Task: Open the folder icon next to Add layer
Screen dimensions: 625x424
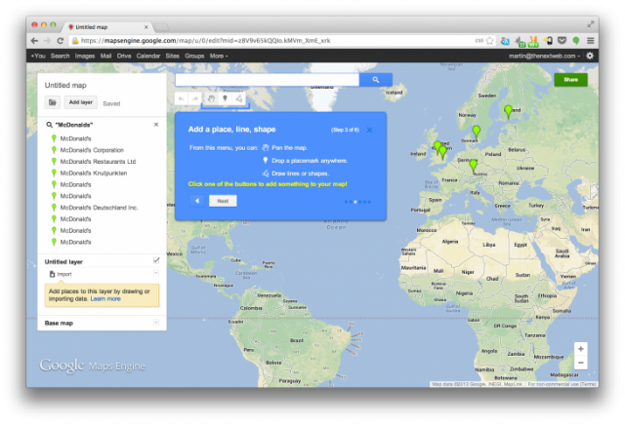Action: [53, 101]
